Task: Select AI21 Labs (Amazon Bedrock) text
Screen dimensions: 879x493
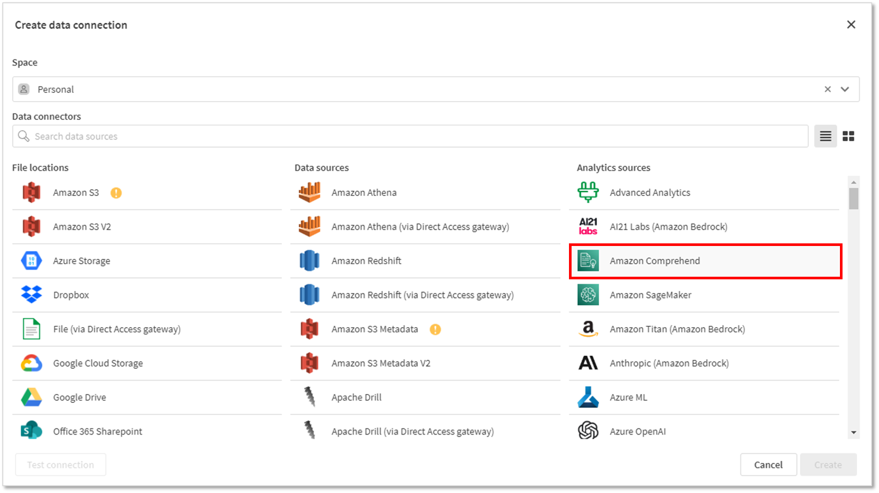Action: point(668,227)
